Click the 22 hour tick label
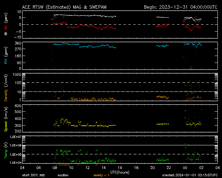The width and height of the screenshot is (222, 178). click(x=169, y=168)
